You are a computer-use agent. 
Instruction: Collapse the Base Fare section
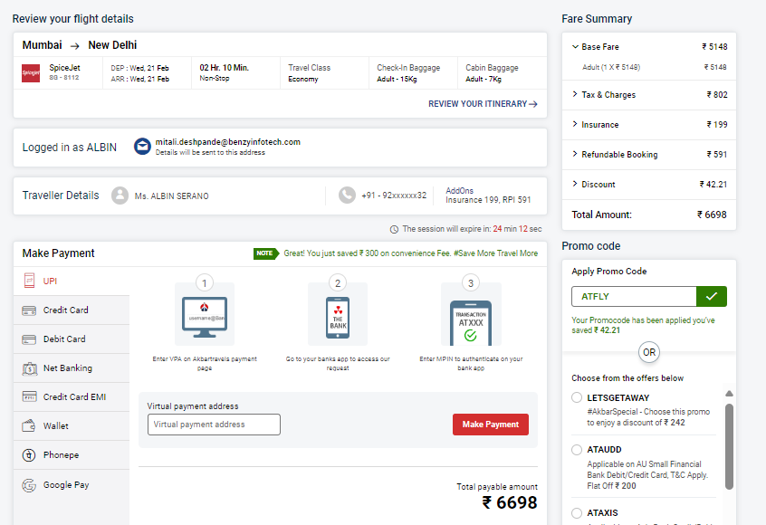click(x=575, y=47)
